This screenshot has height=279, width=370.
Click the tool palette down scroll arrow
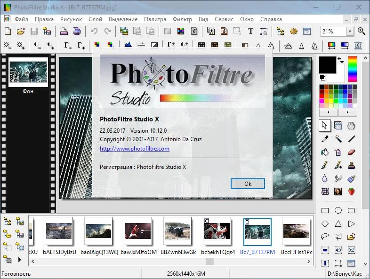coord(365,263)
